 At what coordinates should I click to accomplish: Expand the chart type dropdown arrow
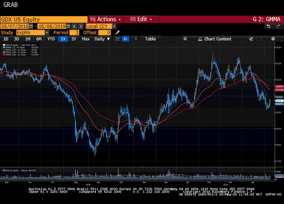click(136, 39)
